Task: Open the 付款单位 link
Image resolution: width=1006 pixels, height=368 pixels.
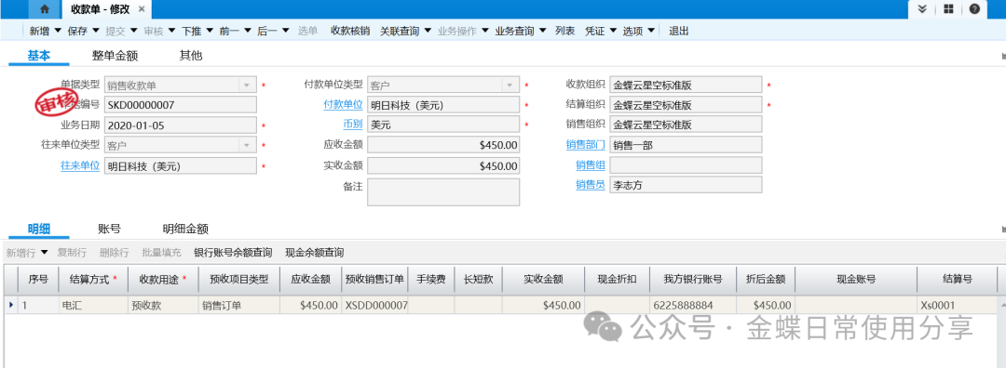Action: 343,104
